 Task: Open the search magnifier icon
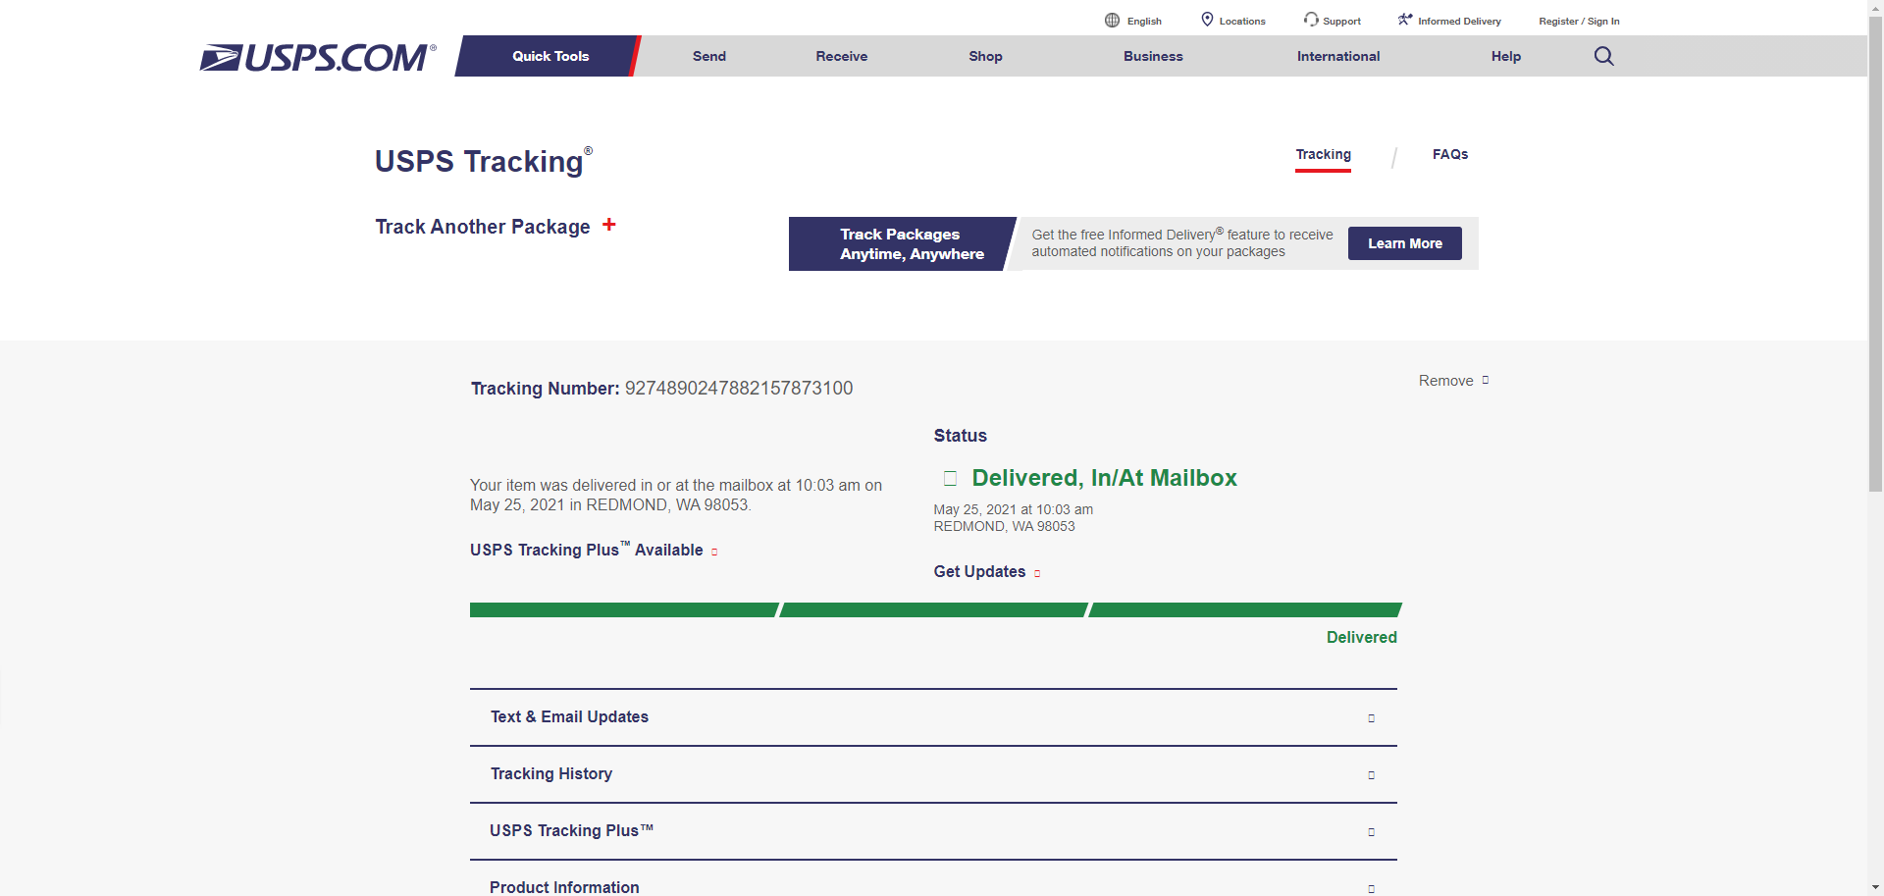click(1603, 56)
